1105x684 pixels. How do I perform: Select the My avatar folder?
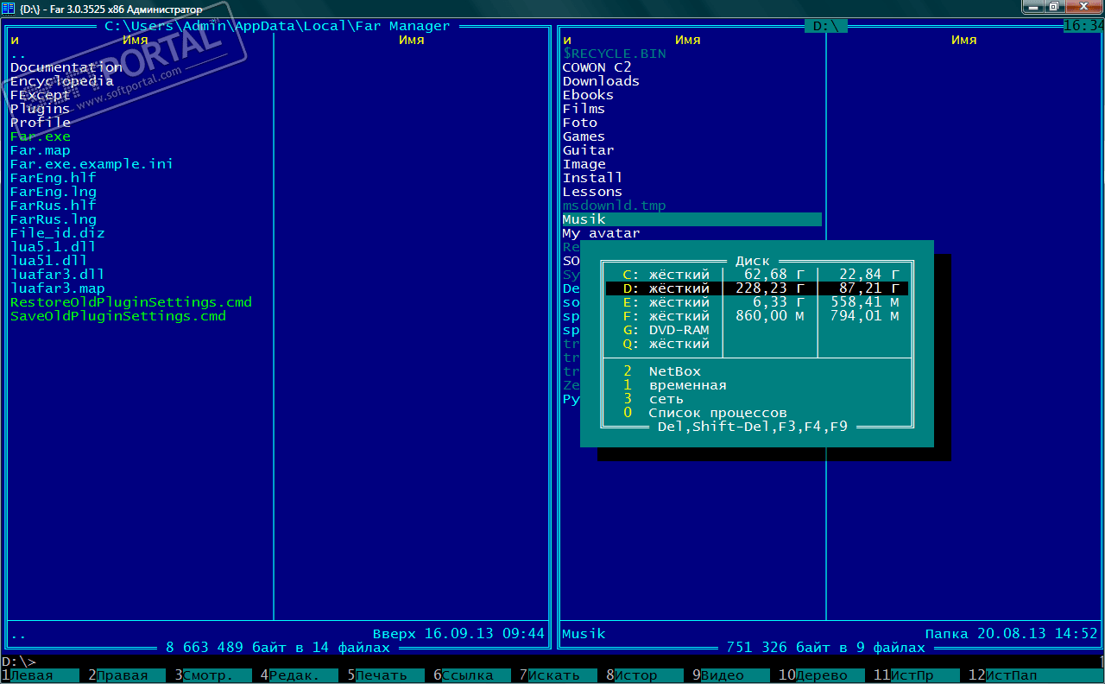pyautogui.click(x=602, y=233)
